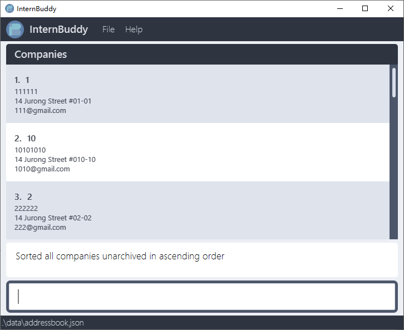Select company entry named 2

pos(198,210)
